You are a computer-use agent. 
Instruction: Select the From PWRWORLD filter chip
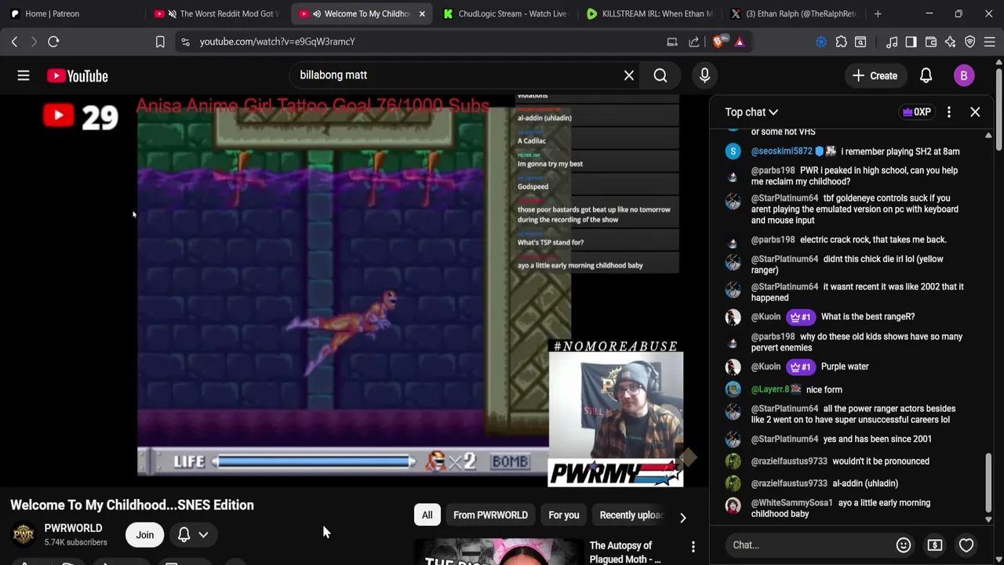490,516
